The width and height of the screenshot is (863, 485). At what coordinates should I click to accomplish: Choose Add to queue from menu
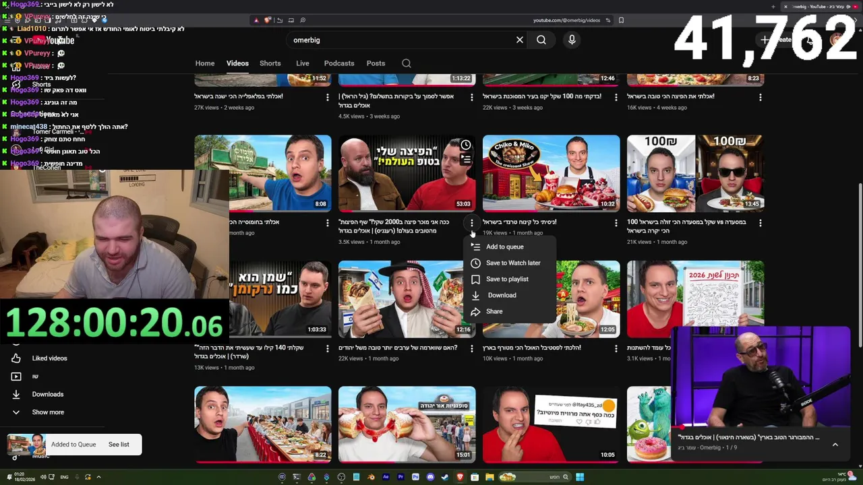[x=510, y=247]
